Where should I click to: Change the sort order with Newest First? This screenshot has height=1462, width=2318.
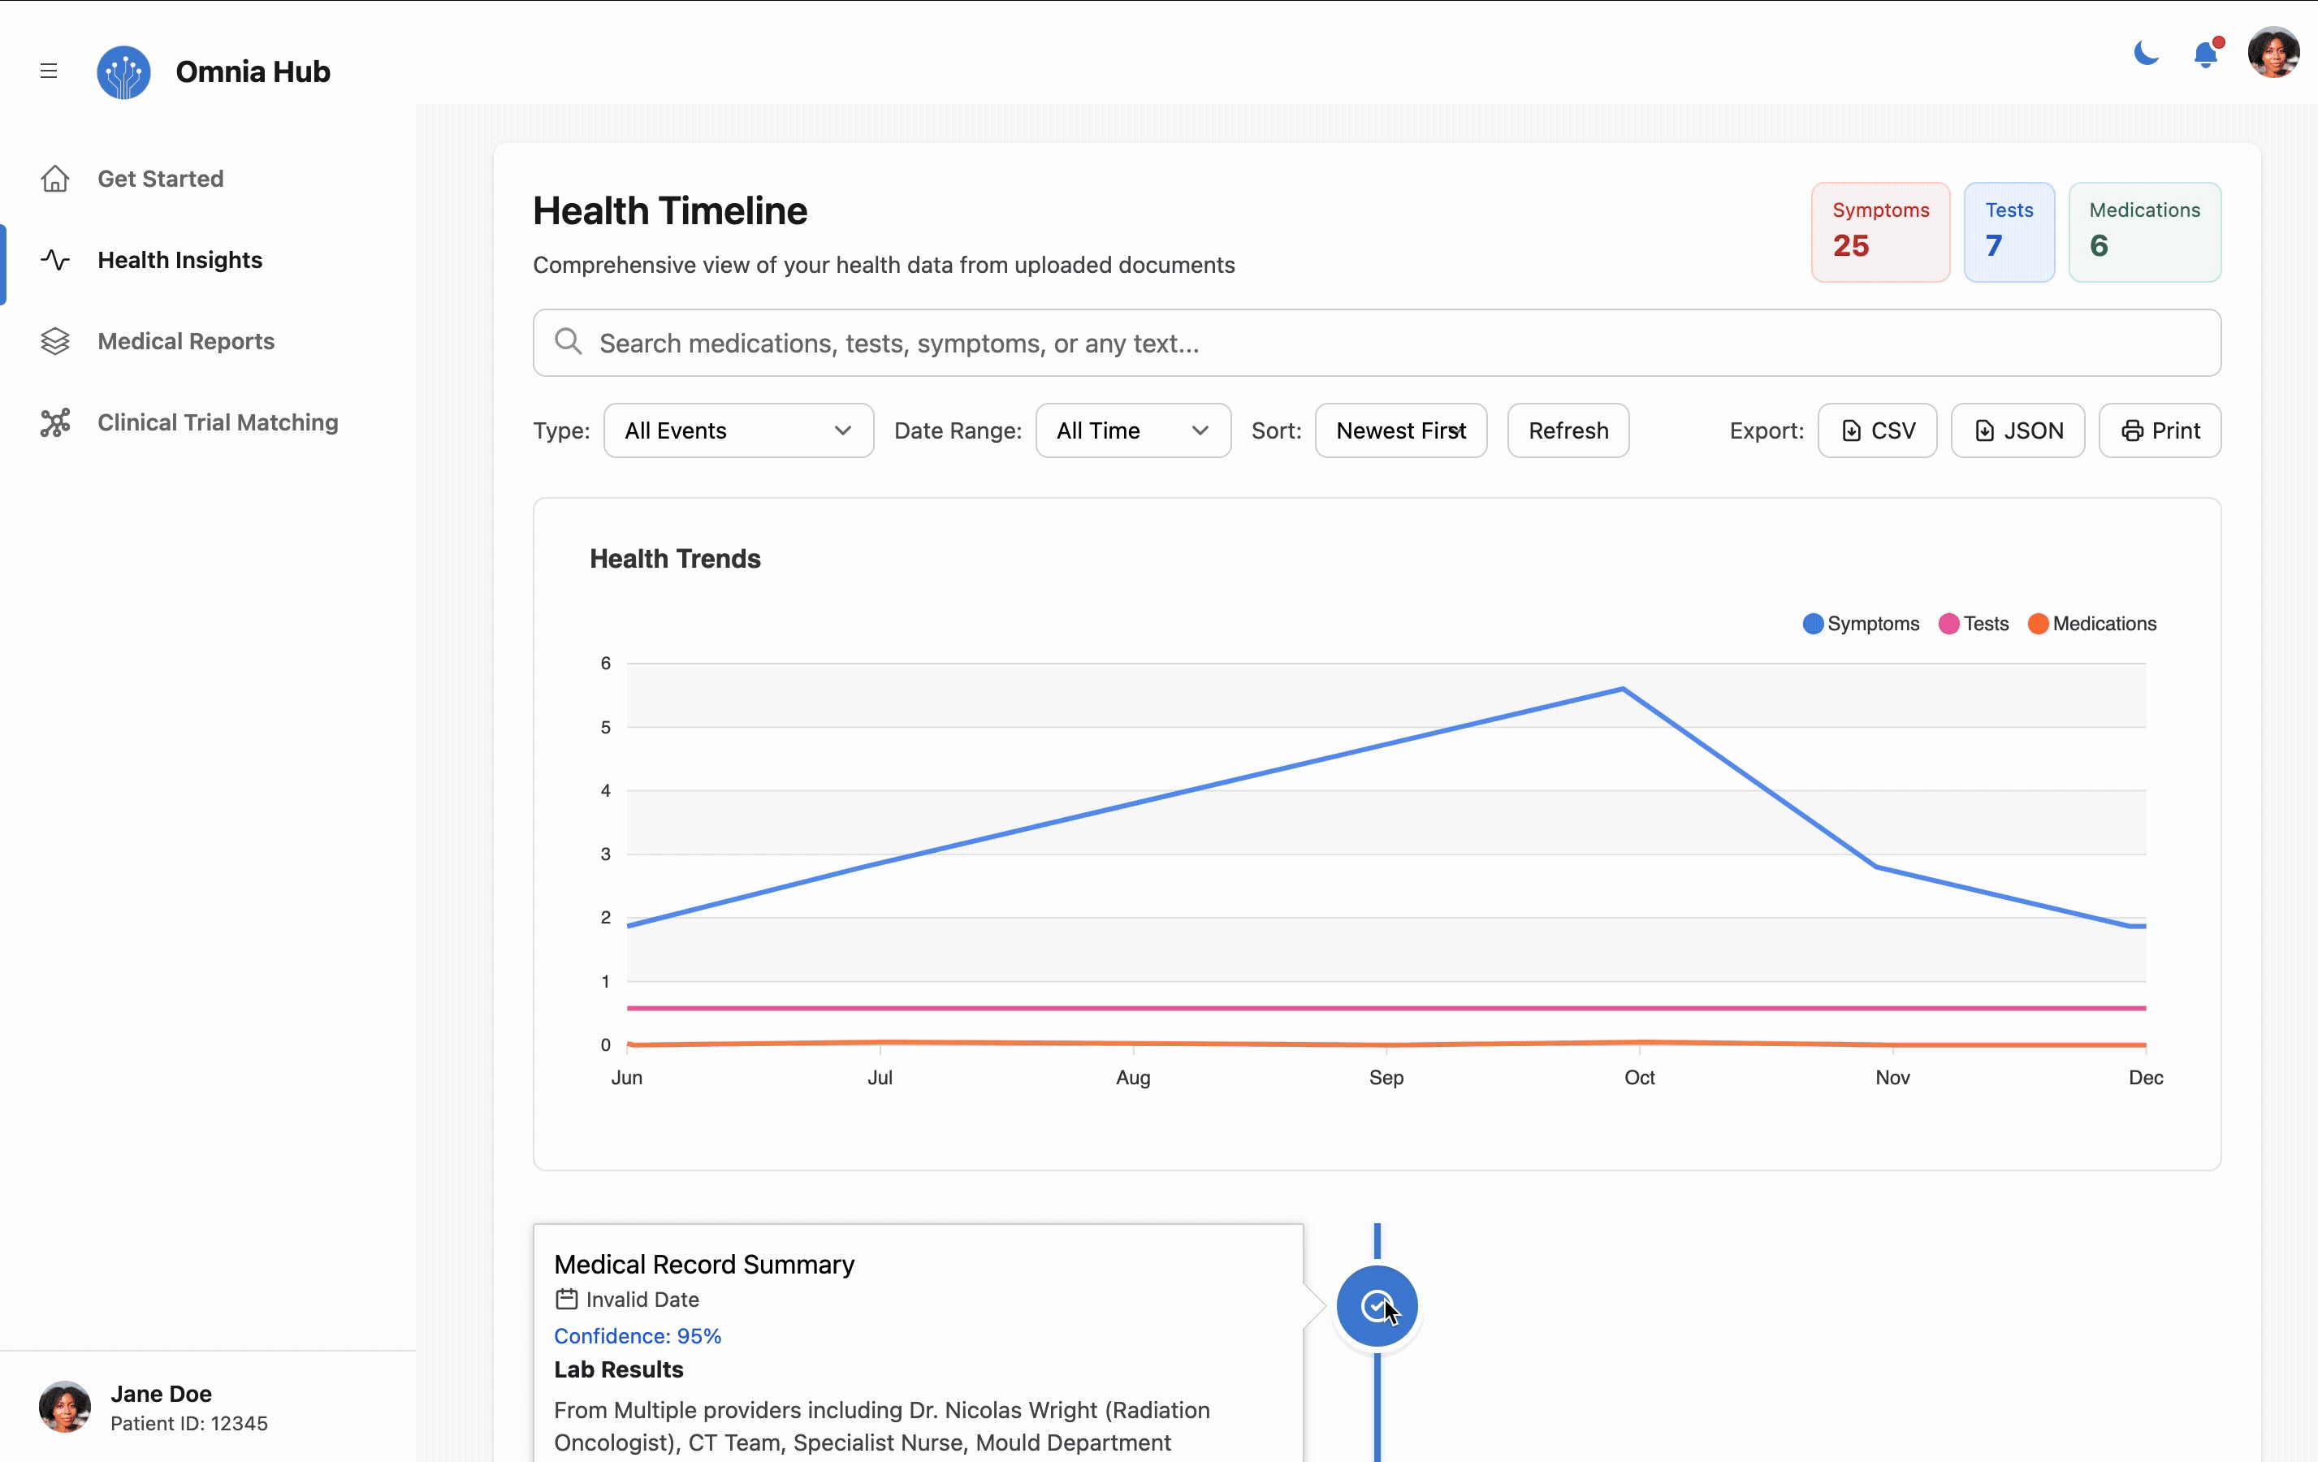point(1400,430)
